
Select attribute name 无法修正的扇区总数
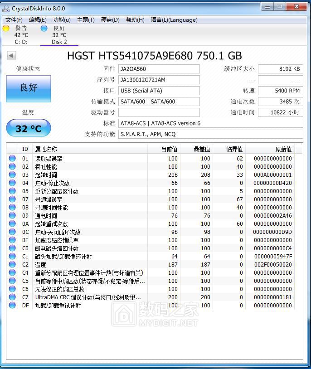[59, 289]
